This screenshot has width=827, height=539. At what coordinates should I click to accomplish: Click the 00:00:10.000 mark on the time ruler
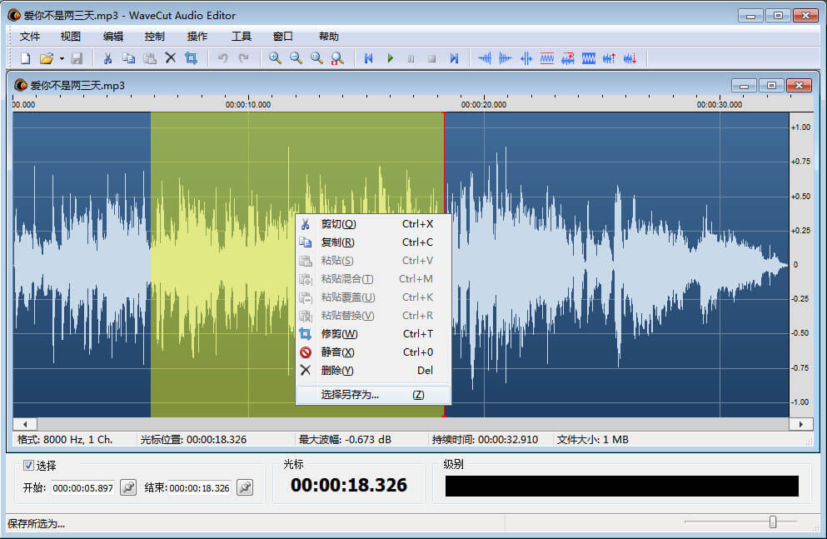(248, 104)
